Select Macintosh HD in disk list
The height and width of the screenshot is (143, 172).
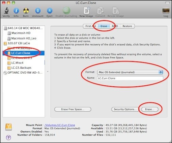pos(21,33)
